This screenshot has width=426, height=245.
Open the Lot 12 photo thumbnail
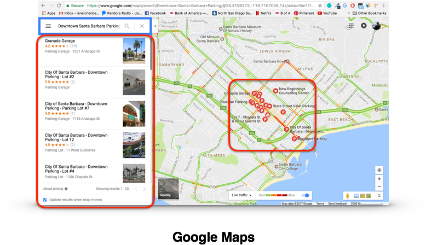(x=134, y=145)
